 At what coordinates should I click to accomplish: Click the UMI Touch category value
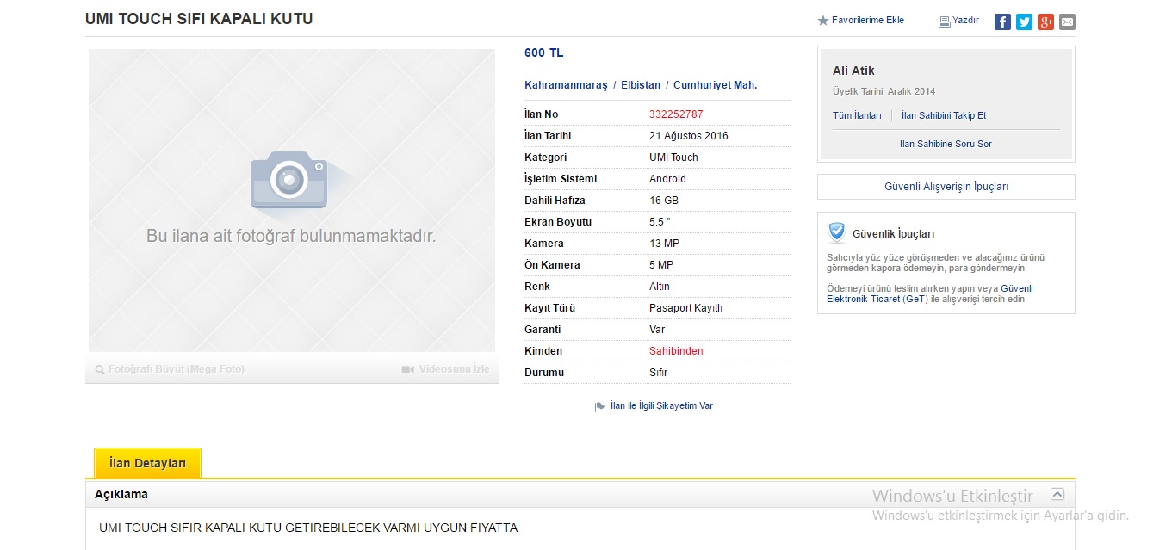(673, 158)
